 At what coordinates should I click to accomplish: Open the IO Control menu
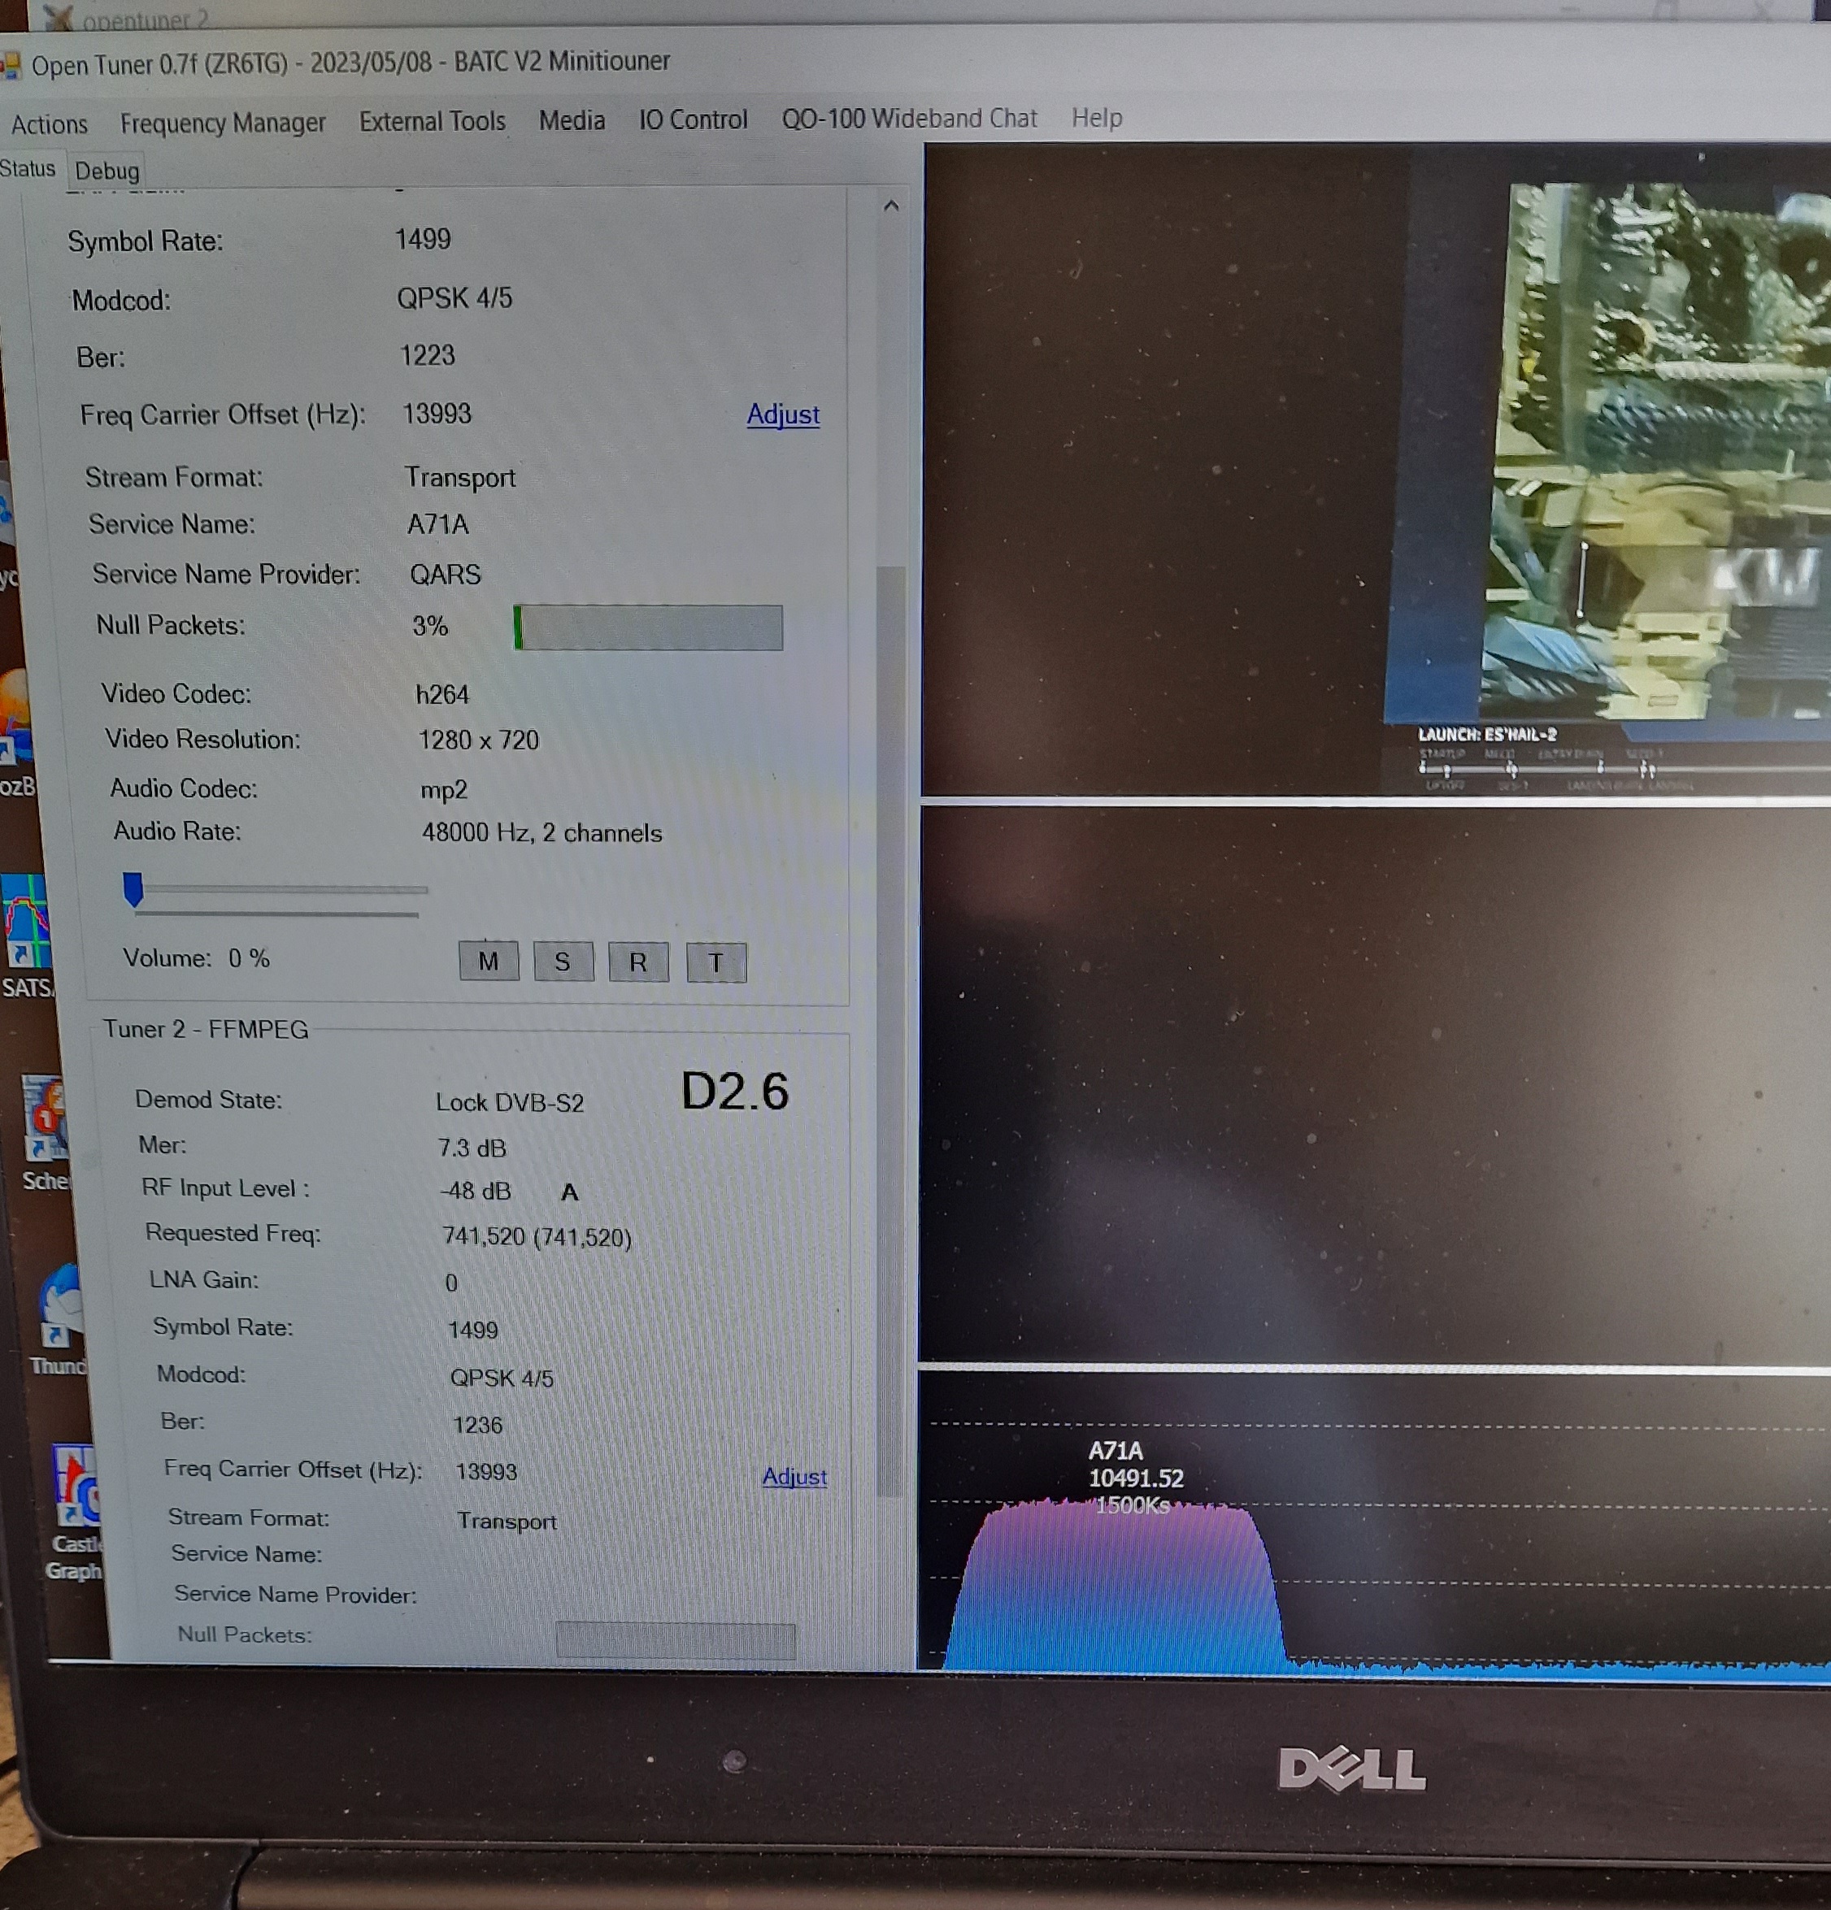click(x=692, y=119)
